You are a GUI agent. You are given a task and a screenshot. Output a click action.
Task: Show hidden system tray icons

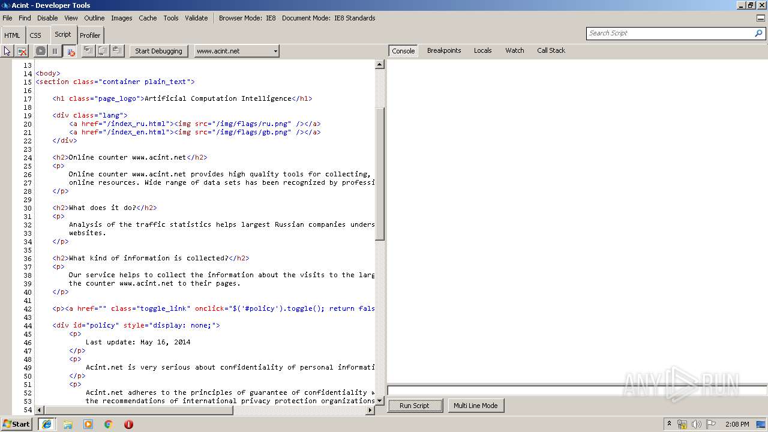(x=669, y=424)
